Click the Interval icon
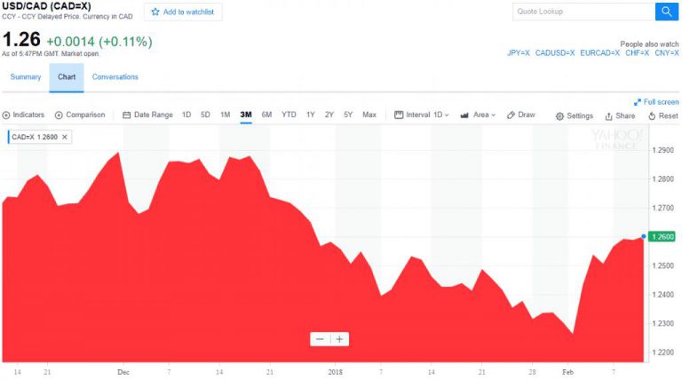This screenshot has width=682, height=380. [399, 115]
